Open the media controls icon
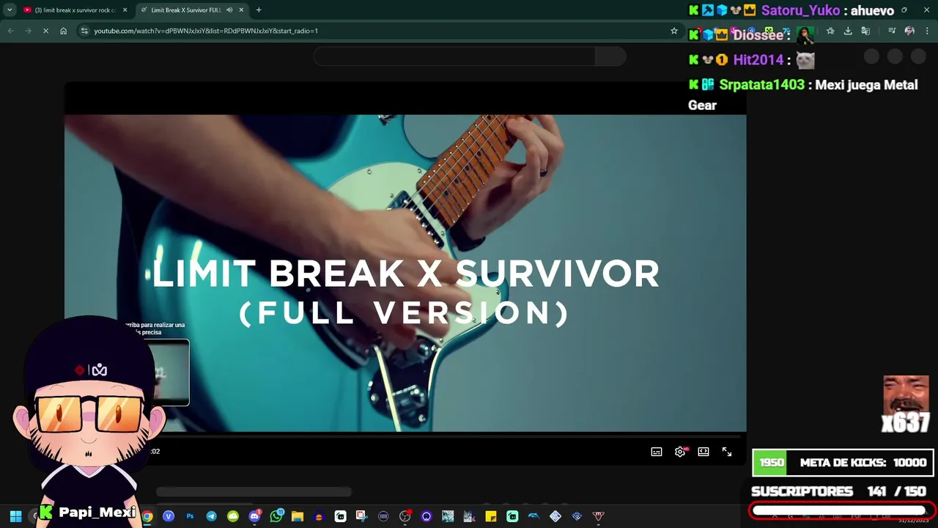 [x=892, y=31]
